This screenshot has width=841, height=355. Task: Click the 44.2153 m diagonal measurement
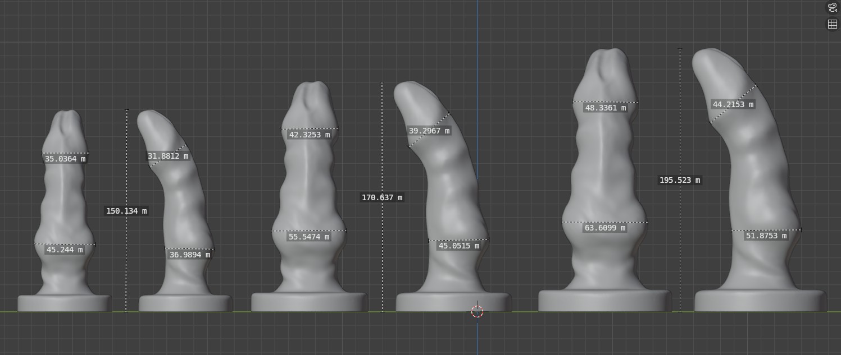pos(733,104)
